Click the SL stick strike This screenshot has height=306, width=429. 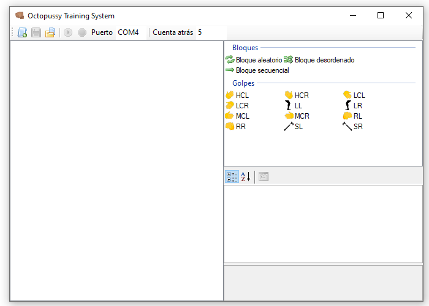(294, 127)
